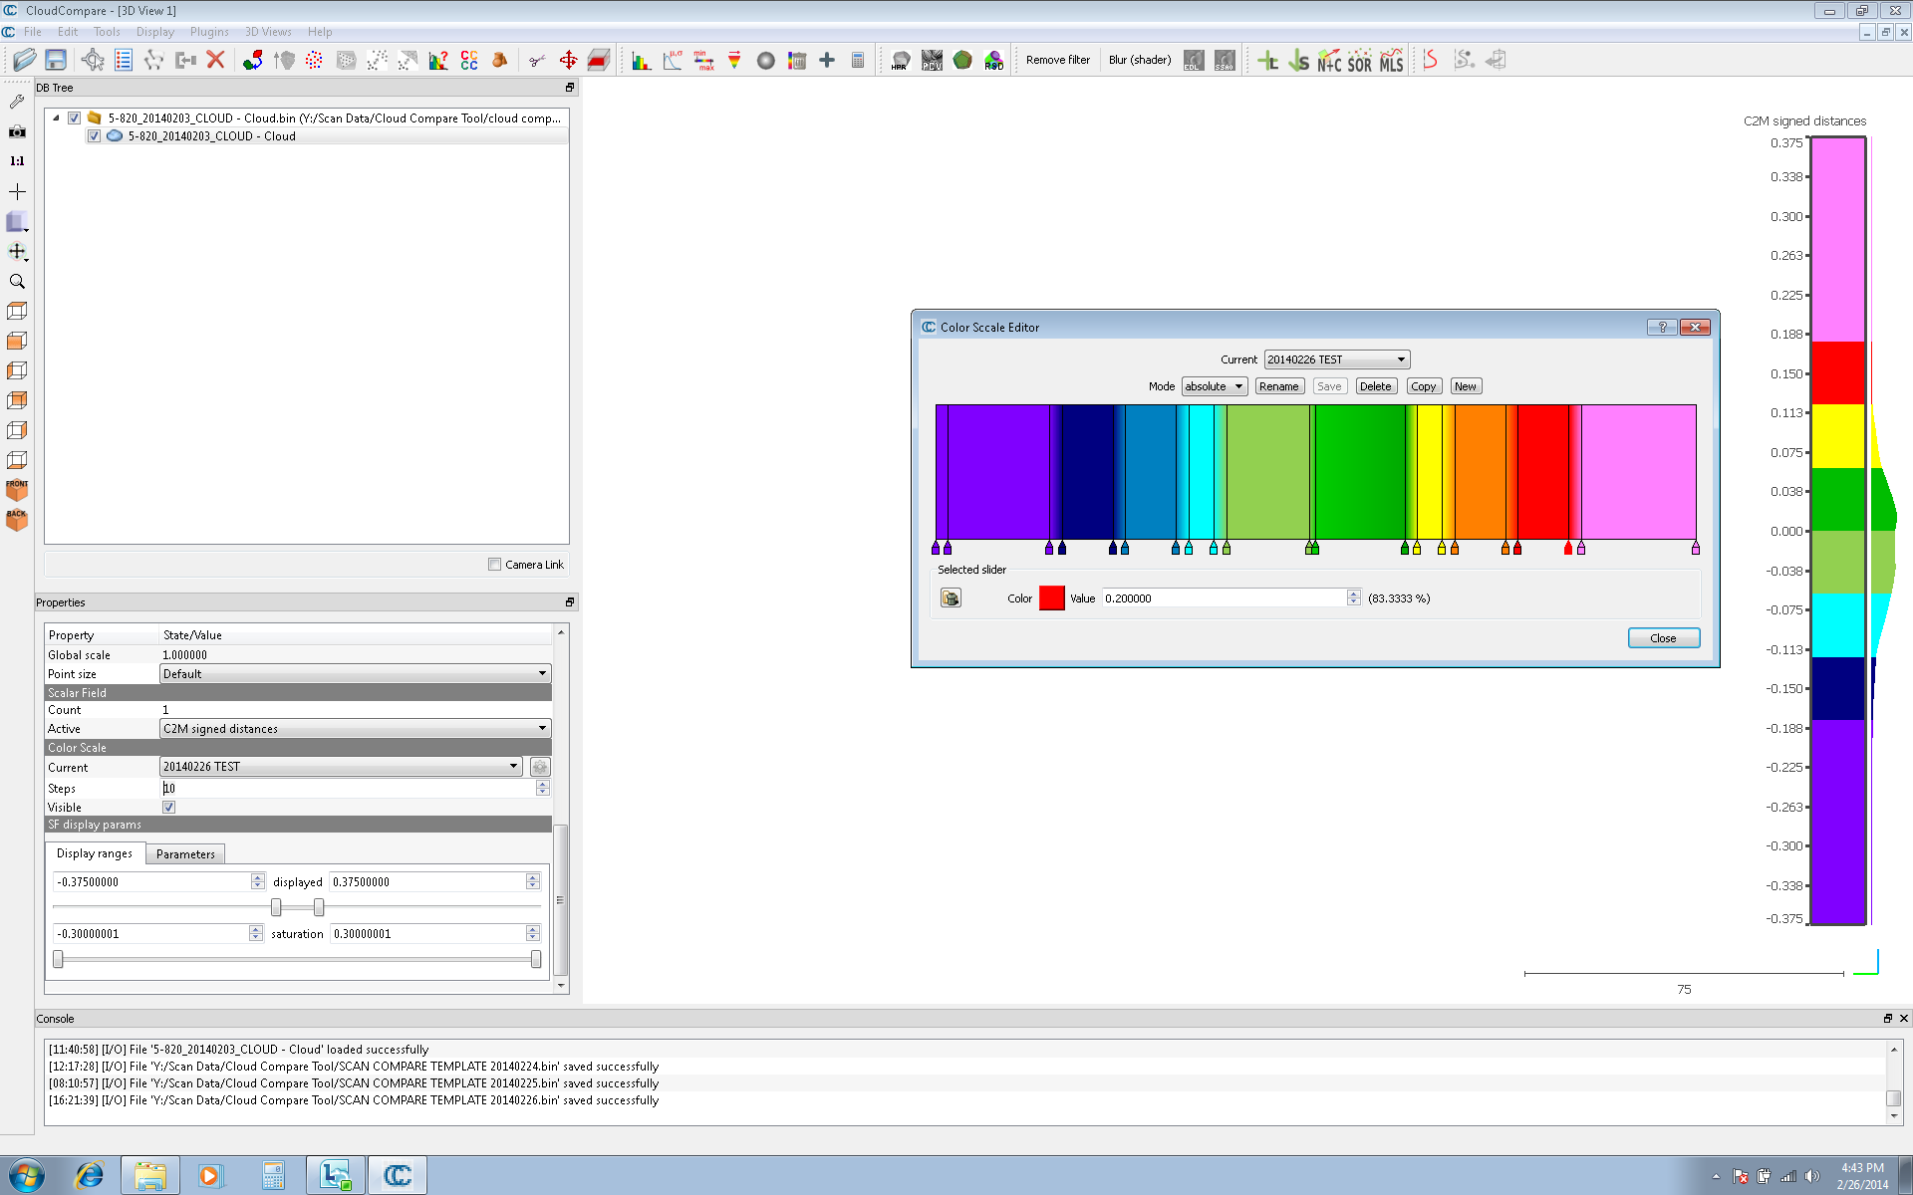This screenshot has width=1913, height=1195.
Task: Click the MLS smoothing icon
Action: pyautogui.click(x=1391, y=61)
